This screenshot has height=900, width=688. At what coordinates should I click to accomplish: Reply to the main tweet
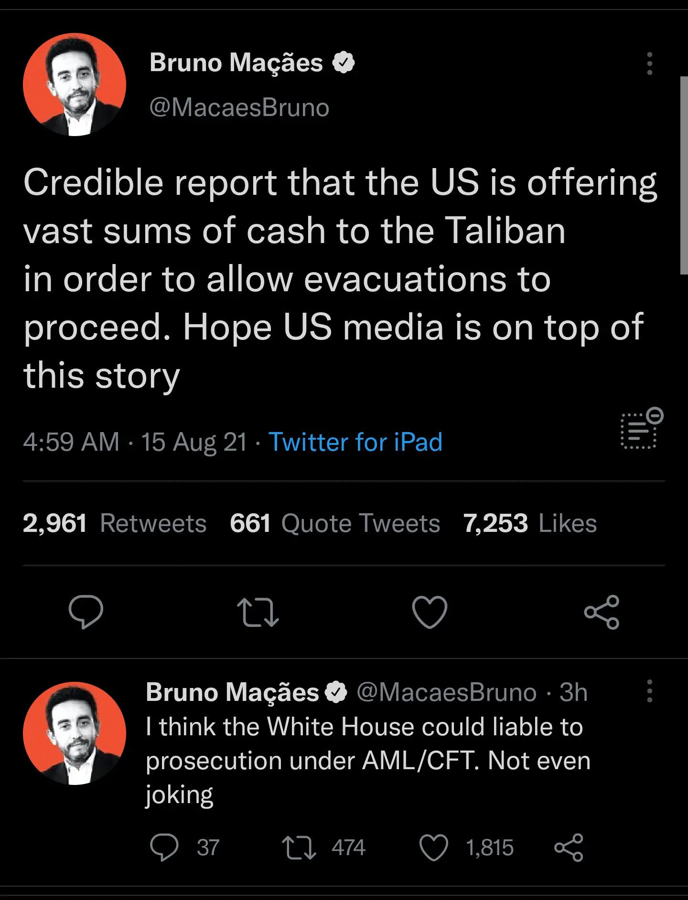pos(86,612)
